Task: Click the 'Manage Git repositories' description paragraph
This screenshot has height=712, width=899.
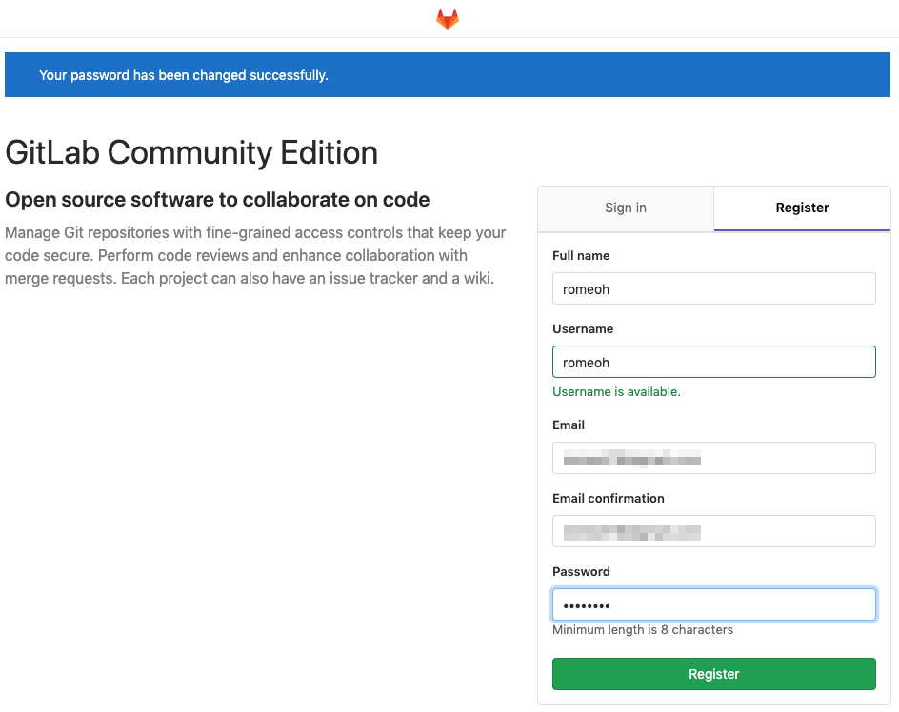Action: 256,256
